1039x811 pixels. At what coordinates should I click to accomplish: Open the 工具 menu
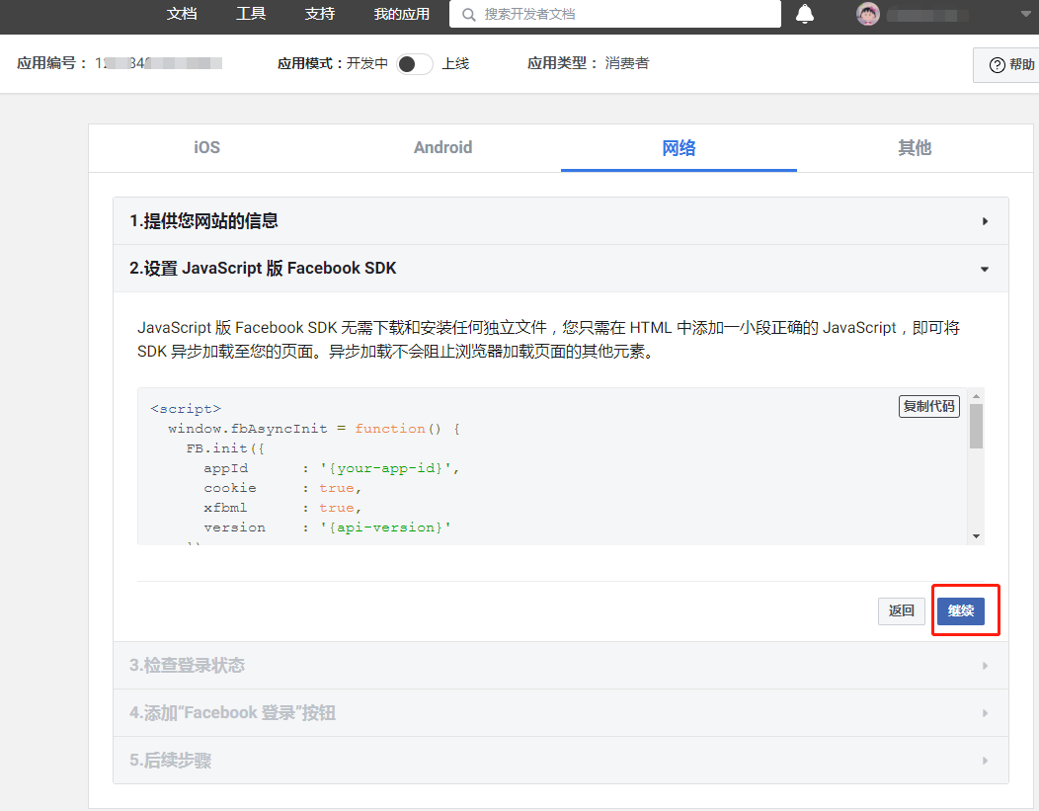pyautogui.click(x=251, y=14)
